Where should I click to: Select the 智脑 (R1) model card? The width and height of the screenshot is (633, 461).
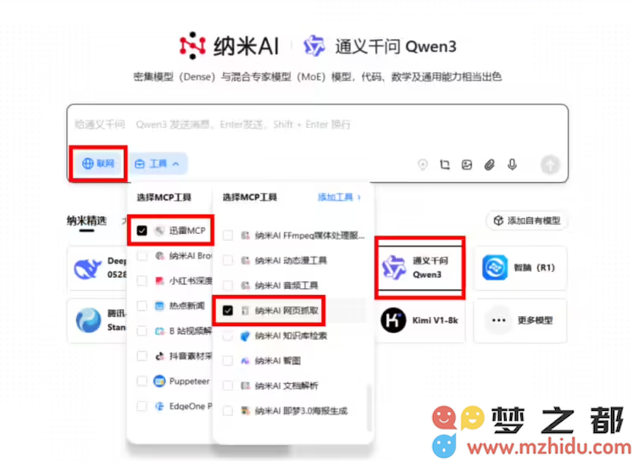pyautogui.click(x=520, y=268)
